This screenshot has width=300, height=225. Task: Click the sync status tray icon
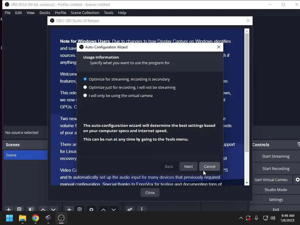pos(248,218)
